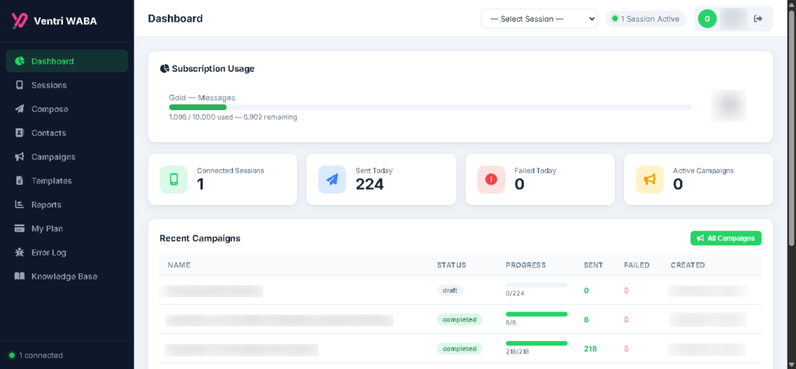Open the Select Session dropdown
This screenshot has width=796, height=369.
click(539, 19)
